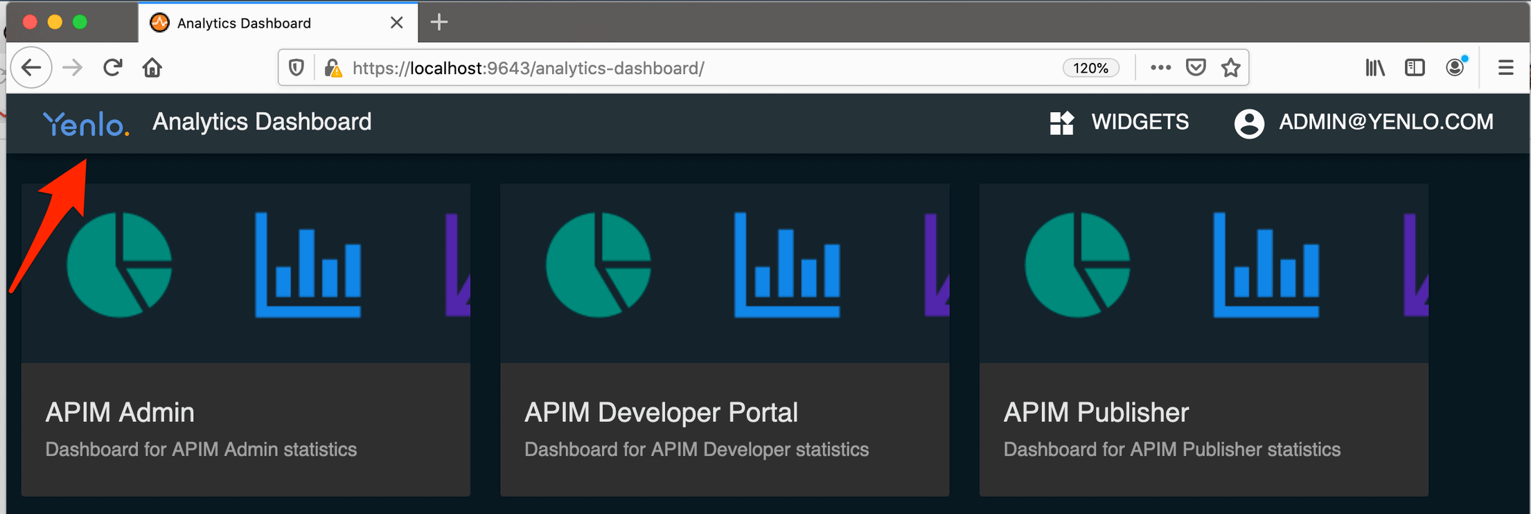Go to browser home page
The height and width of the screenshot is (514, 1531).
pyautogui.click(x=152, y=68)
